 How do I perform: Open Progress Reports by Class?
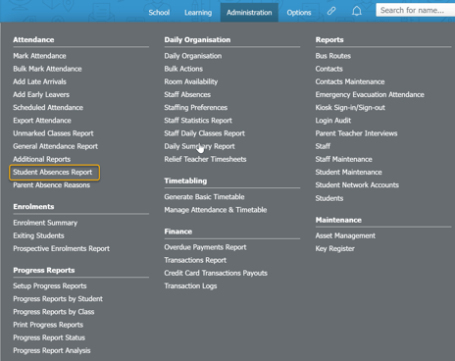click(x=54, y=312)
